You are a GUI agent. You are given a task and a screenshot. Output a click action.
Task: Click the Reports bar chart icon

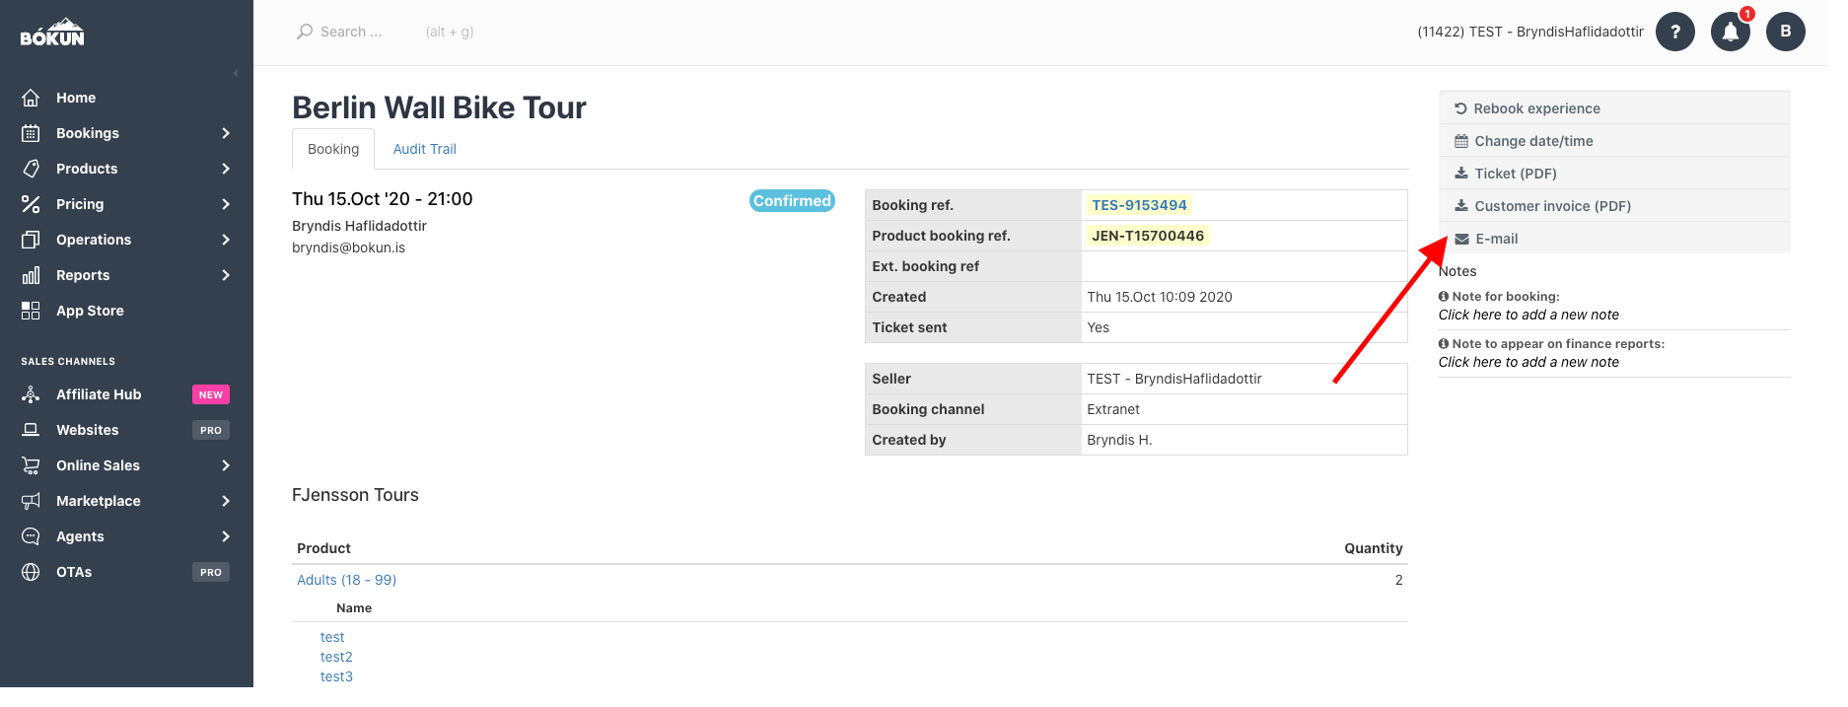[x=31, y=275]
